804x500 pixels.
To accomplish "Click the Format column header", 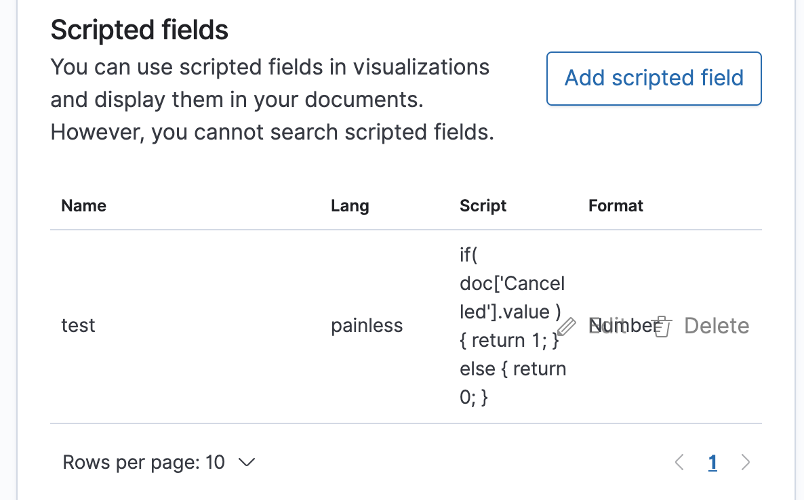I will [616, 205].
